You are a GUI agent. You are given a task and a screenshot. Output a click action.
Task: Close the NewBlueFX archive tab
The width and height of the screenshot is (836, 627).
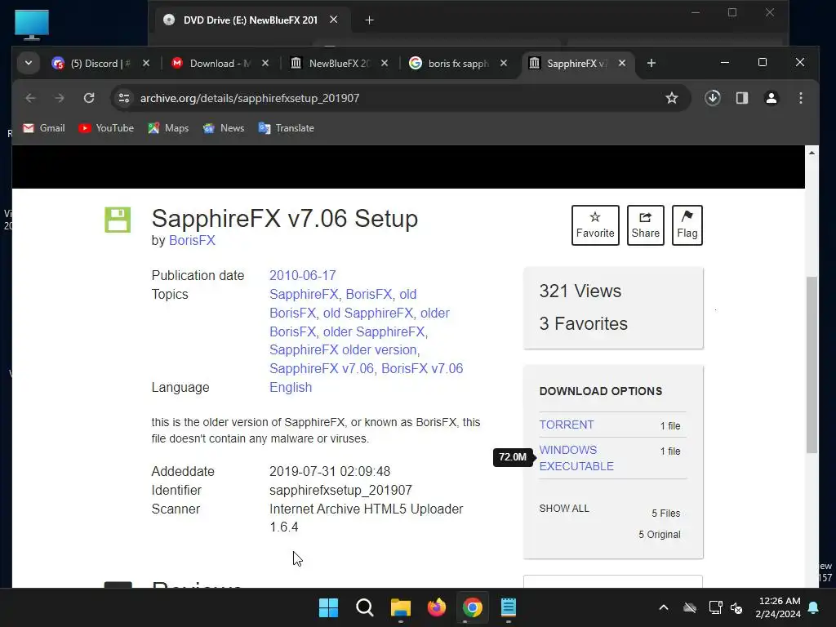click(x=385, y=64)
